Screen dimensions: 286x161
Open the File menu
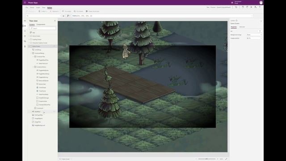coord(27,8)
